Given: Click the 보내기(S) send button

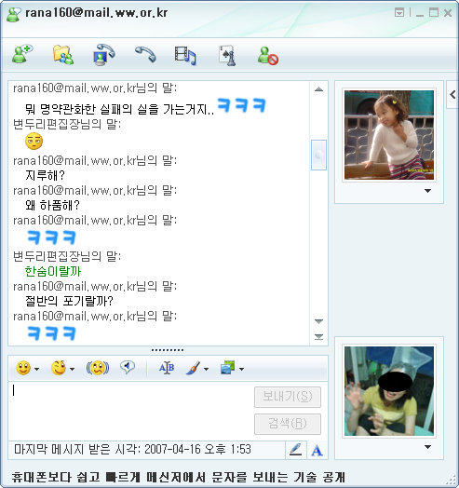Looking at the screenshot, I should pyautogui.click(x=288, y=397).
